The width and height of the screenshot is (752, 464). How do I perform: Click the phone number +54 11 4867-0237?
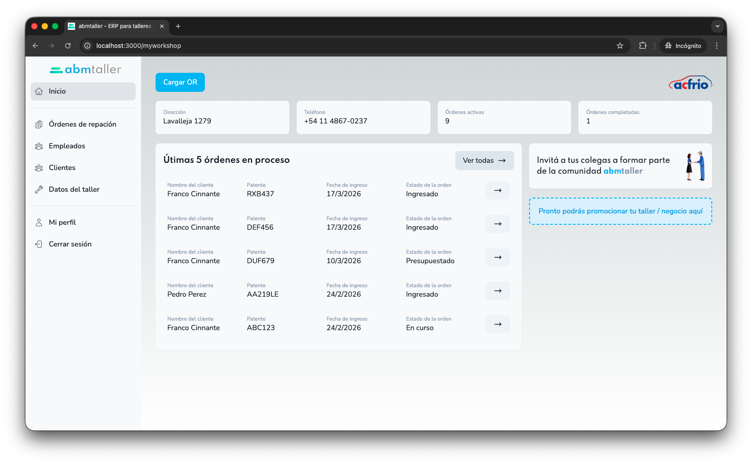(x=336, y=121)
